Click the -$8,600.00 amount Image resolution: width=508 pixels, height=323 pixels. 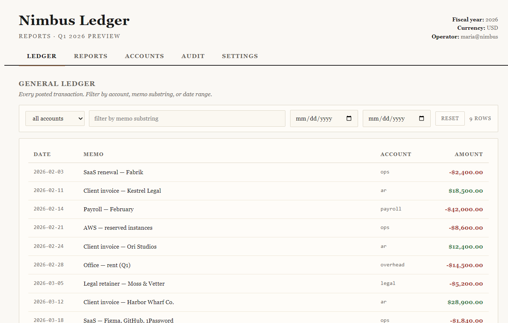point(466,228)
